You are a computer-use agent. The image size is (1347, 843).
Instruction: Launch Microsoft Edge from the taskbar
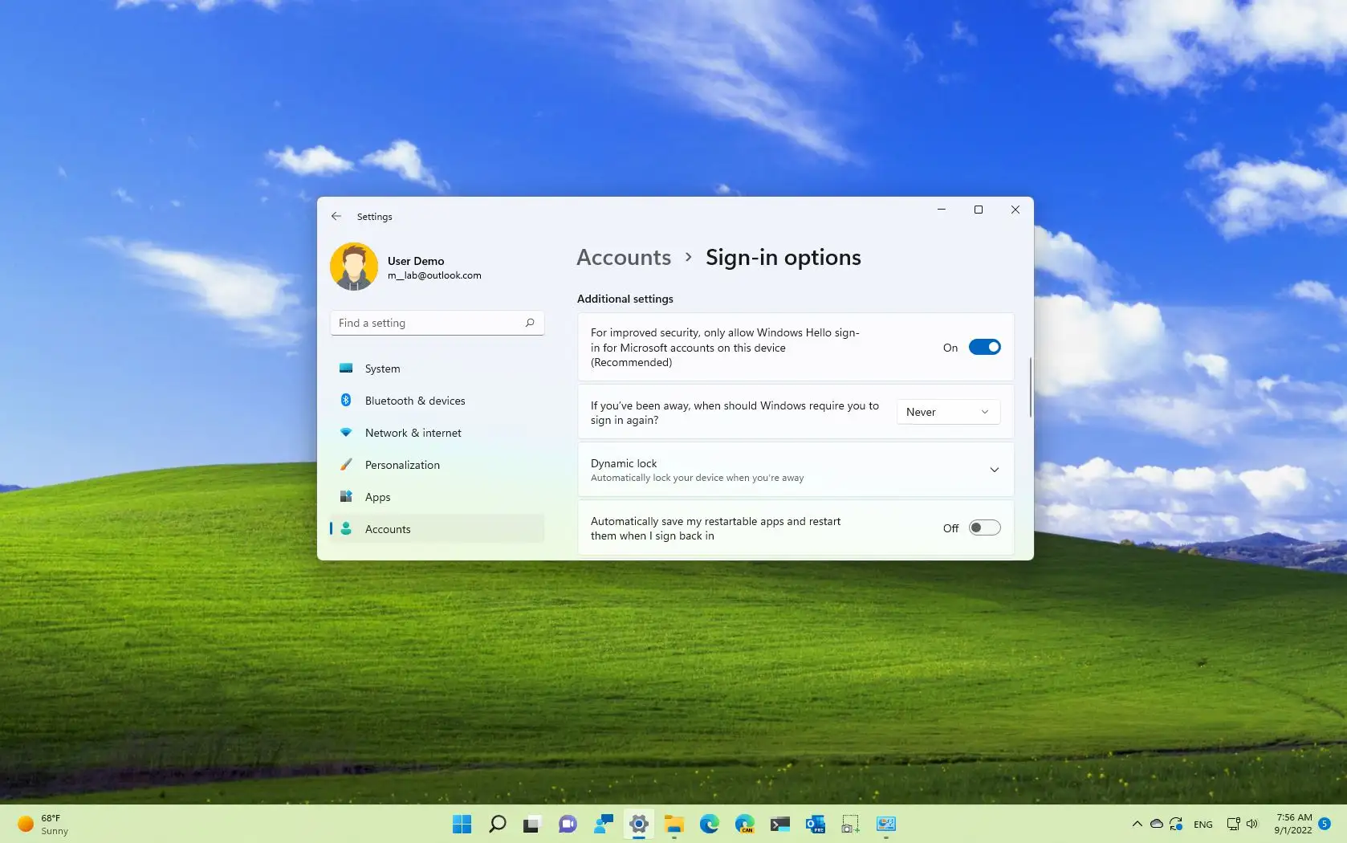[709, 824]
